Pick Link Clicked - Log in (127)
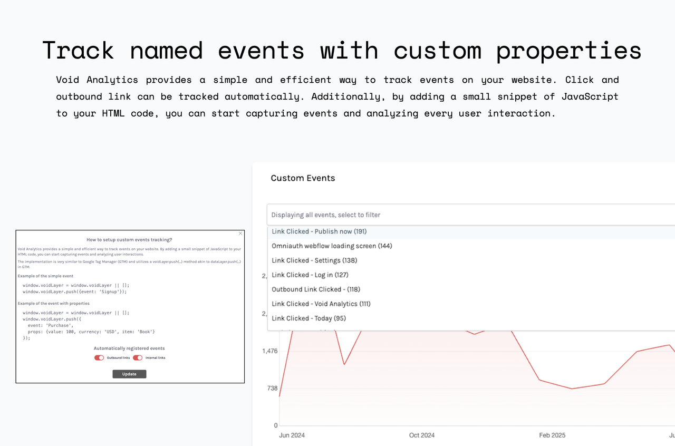 point(471,275)
